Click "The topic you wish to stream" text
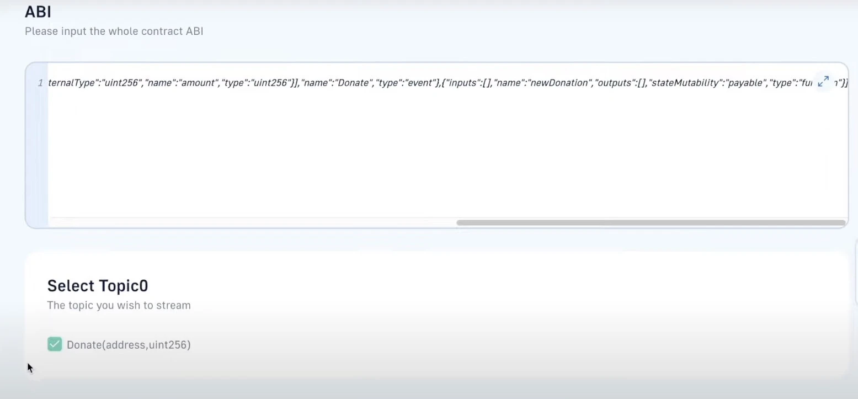 119,305
